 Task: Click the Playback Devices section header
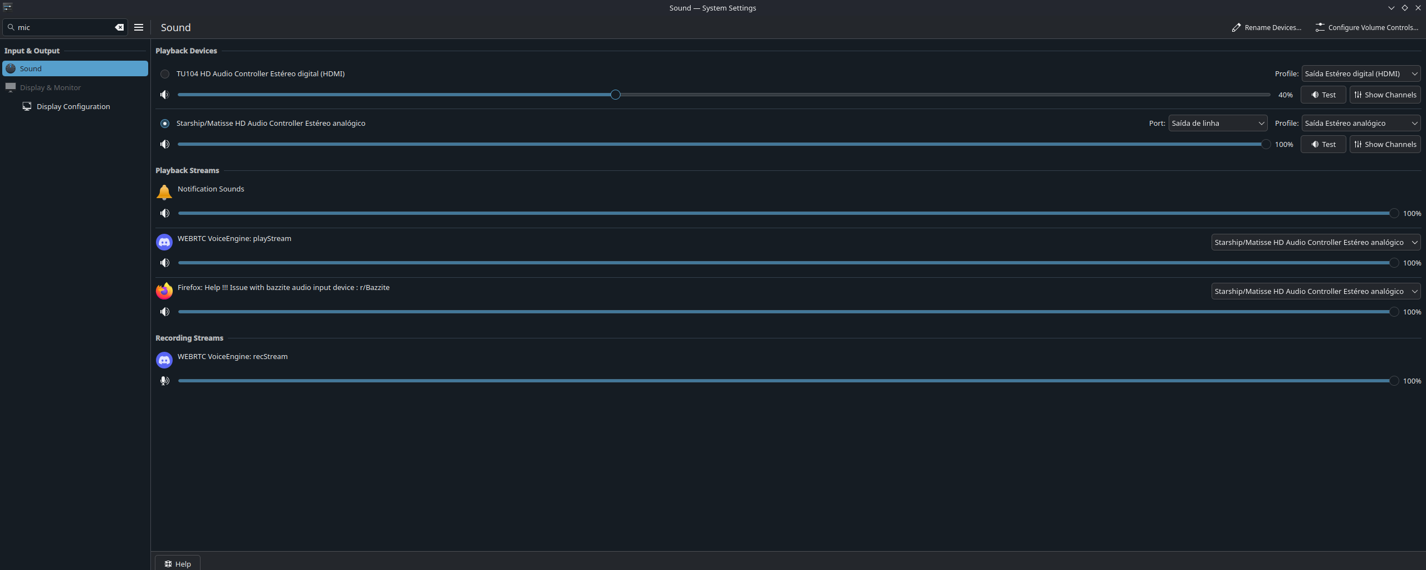coord(186,51)
